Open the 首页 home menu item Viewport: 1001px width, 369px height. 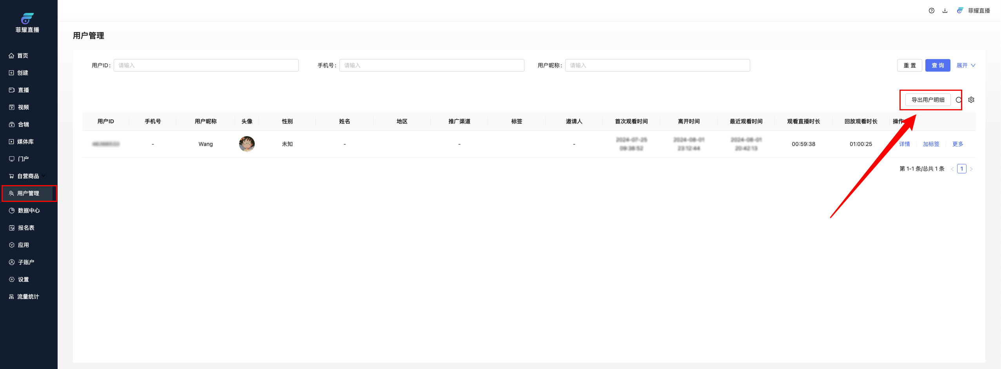click(23, 56)
